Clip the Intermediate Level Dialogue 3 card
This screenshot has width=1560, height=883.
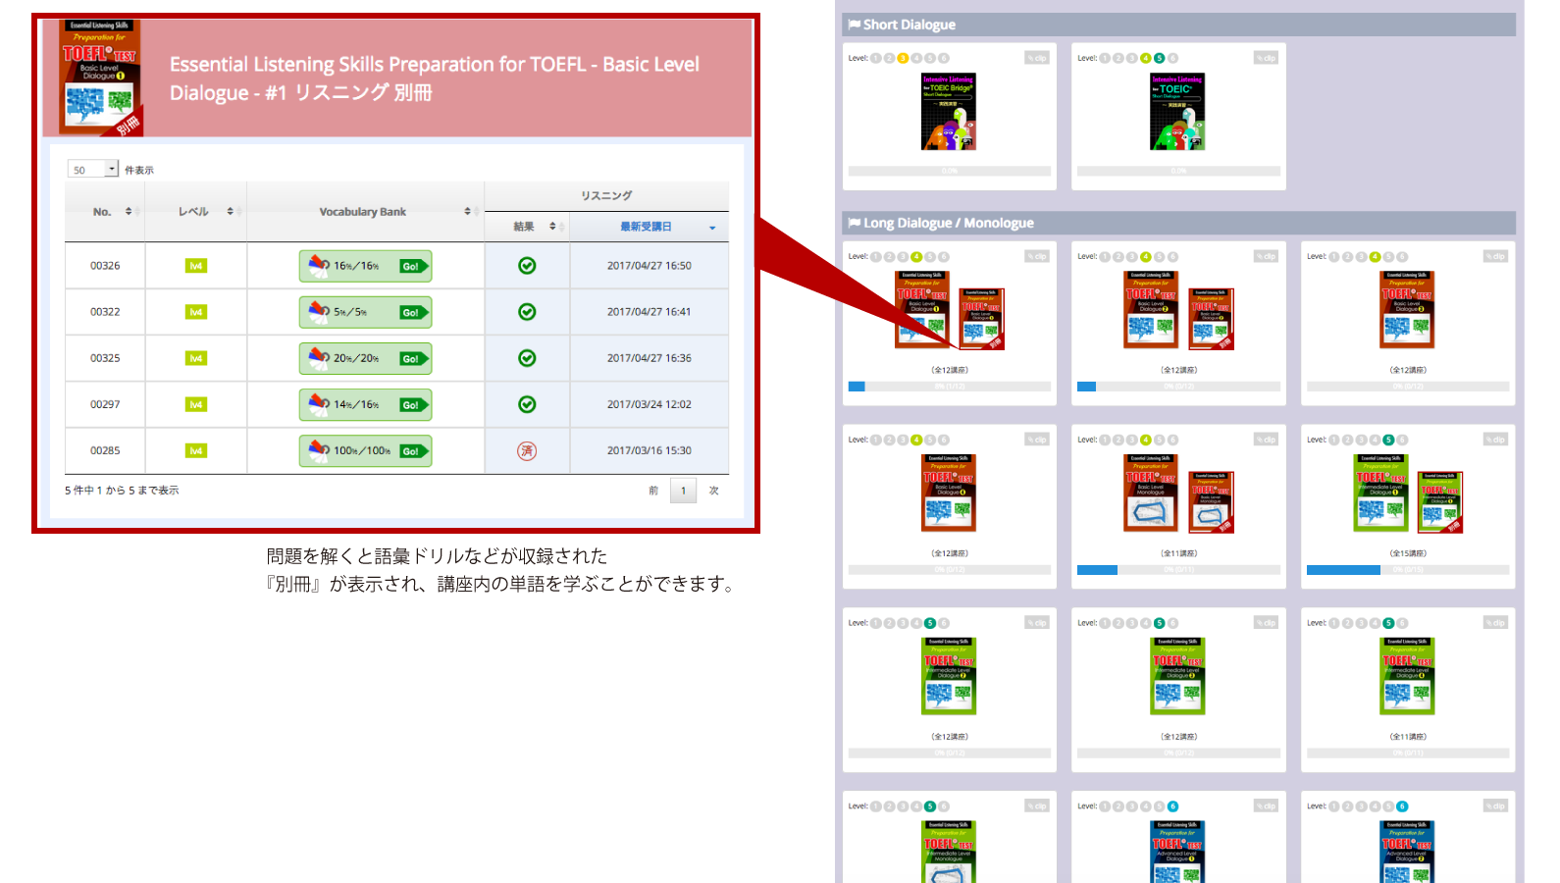coord(1266,623)
